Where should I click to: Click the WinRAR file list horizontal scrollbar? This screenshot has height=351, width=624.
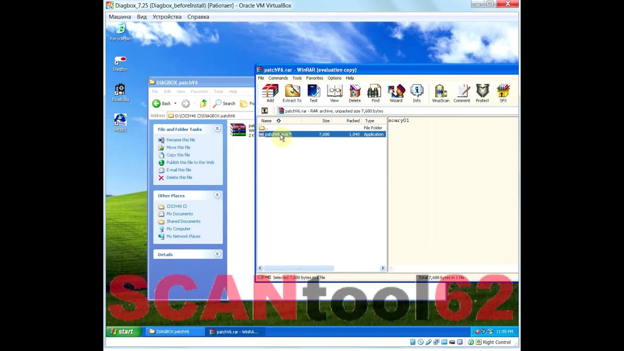[x=298, y=268]
